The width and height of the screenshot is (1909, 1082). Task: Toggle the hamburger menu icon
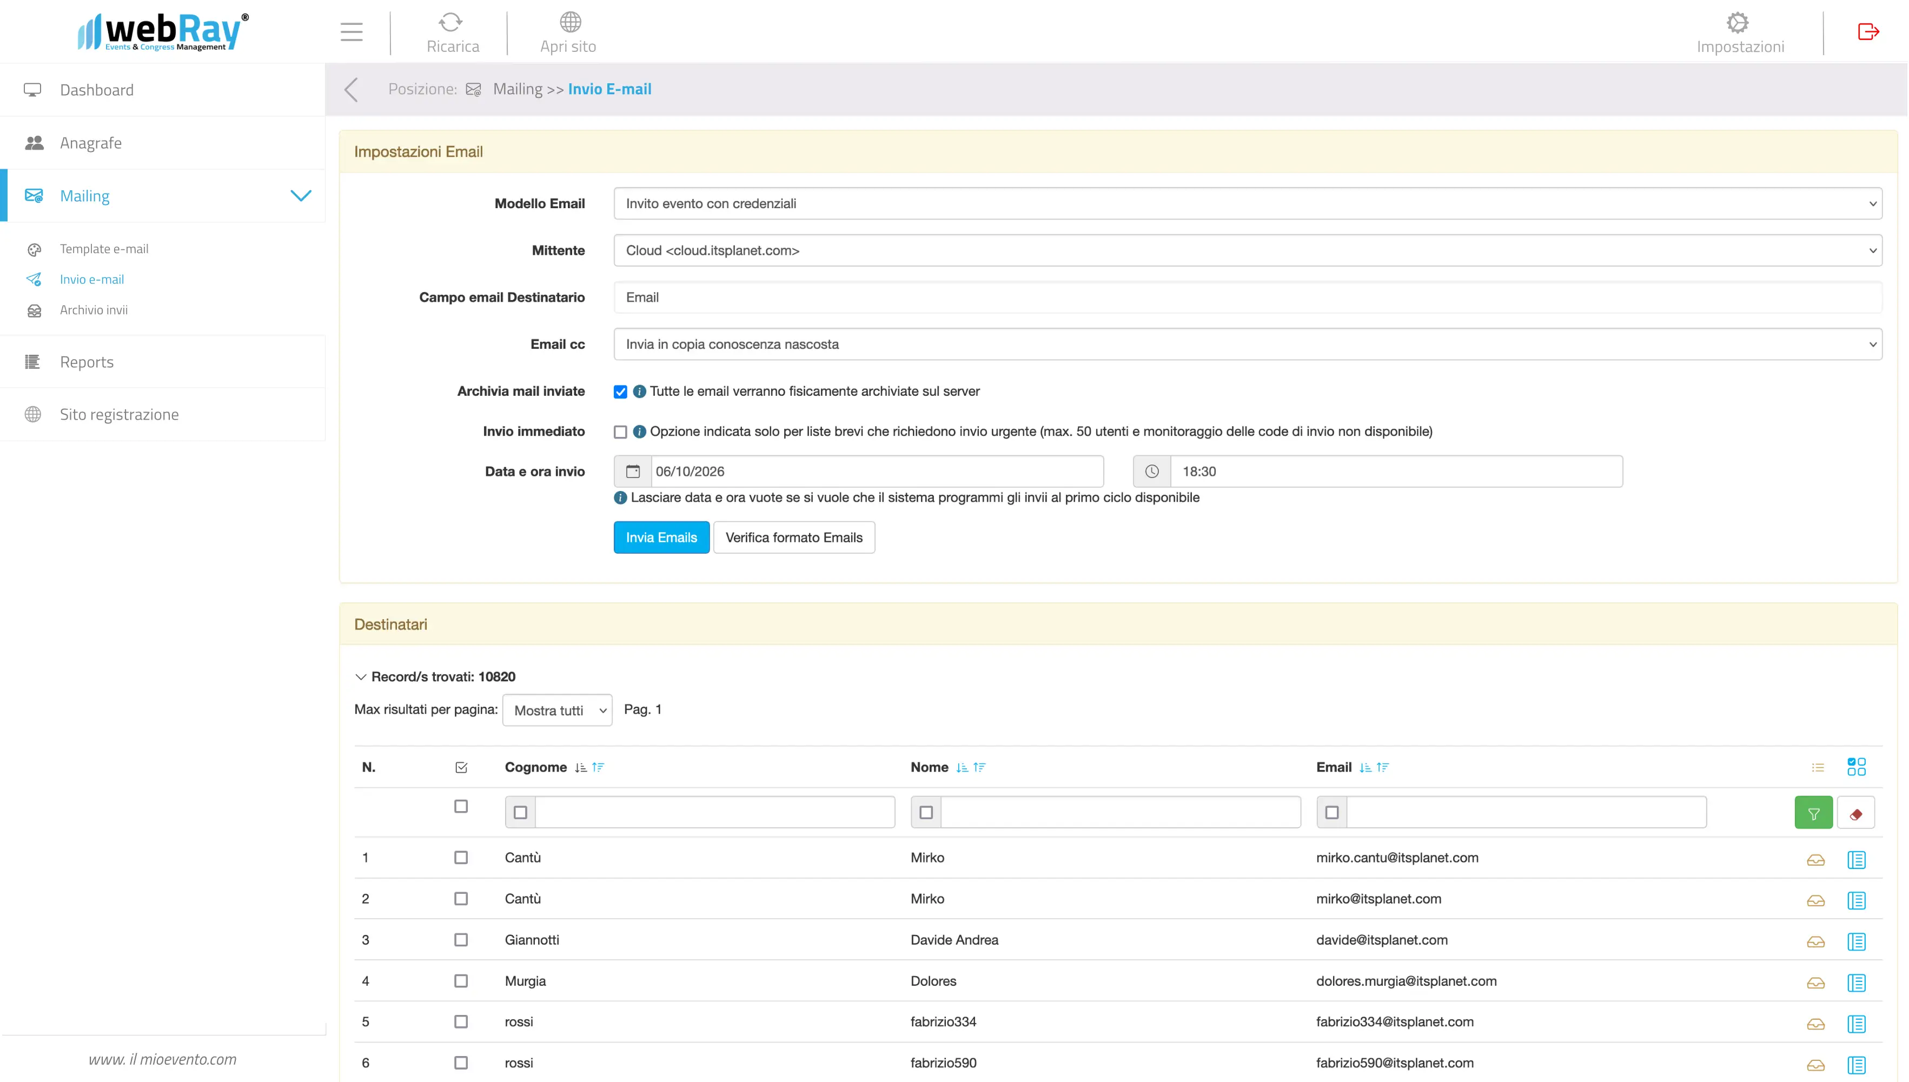[x=352, y=32]
